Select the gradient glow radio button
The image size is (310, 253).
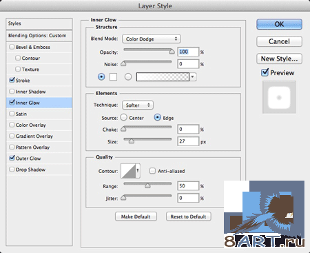[x=128, y=77]
